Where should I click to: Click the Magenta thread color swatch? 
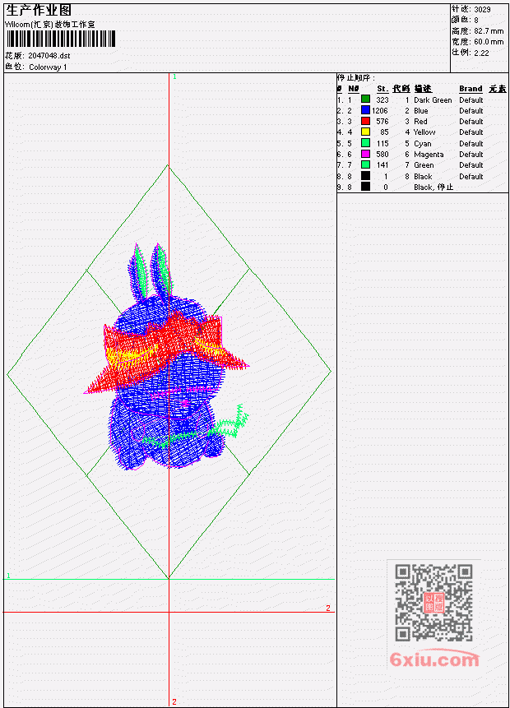tap(365, 154)
